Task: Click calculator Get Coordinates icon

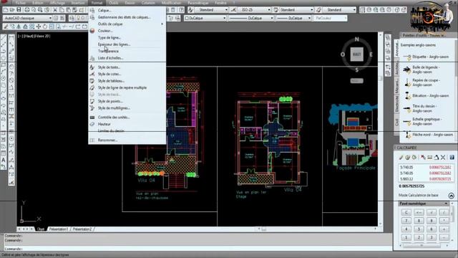Action: point(423,158)
